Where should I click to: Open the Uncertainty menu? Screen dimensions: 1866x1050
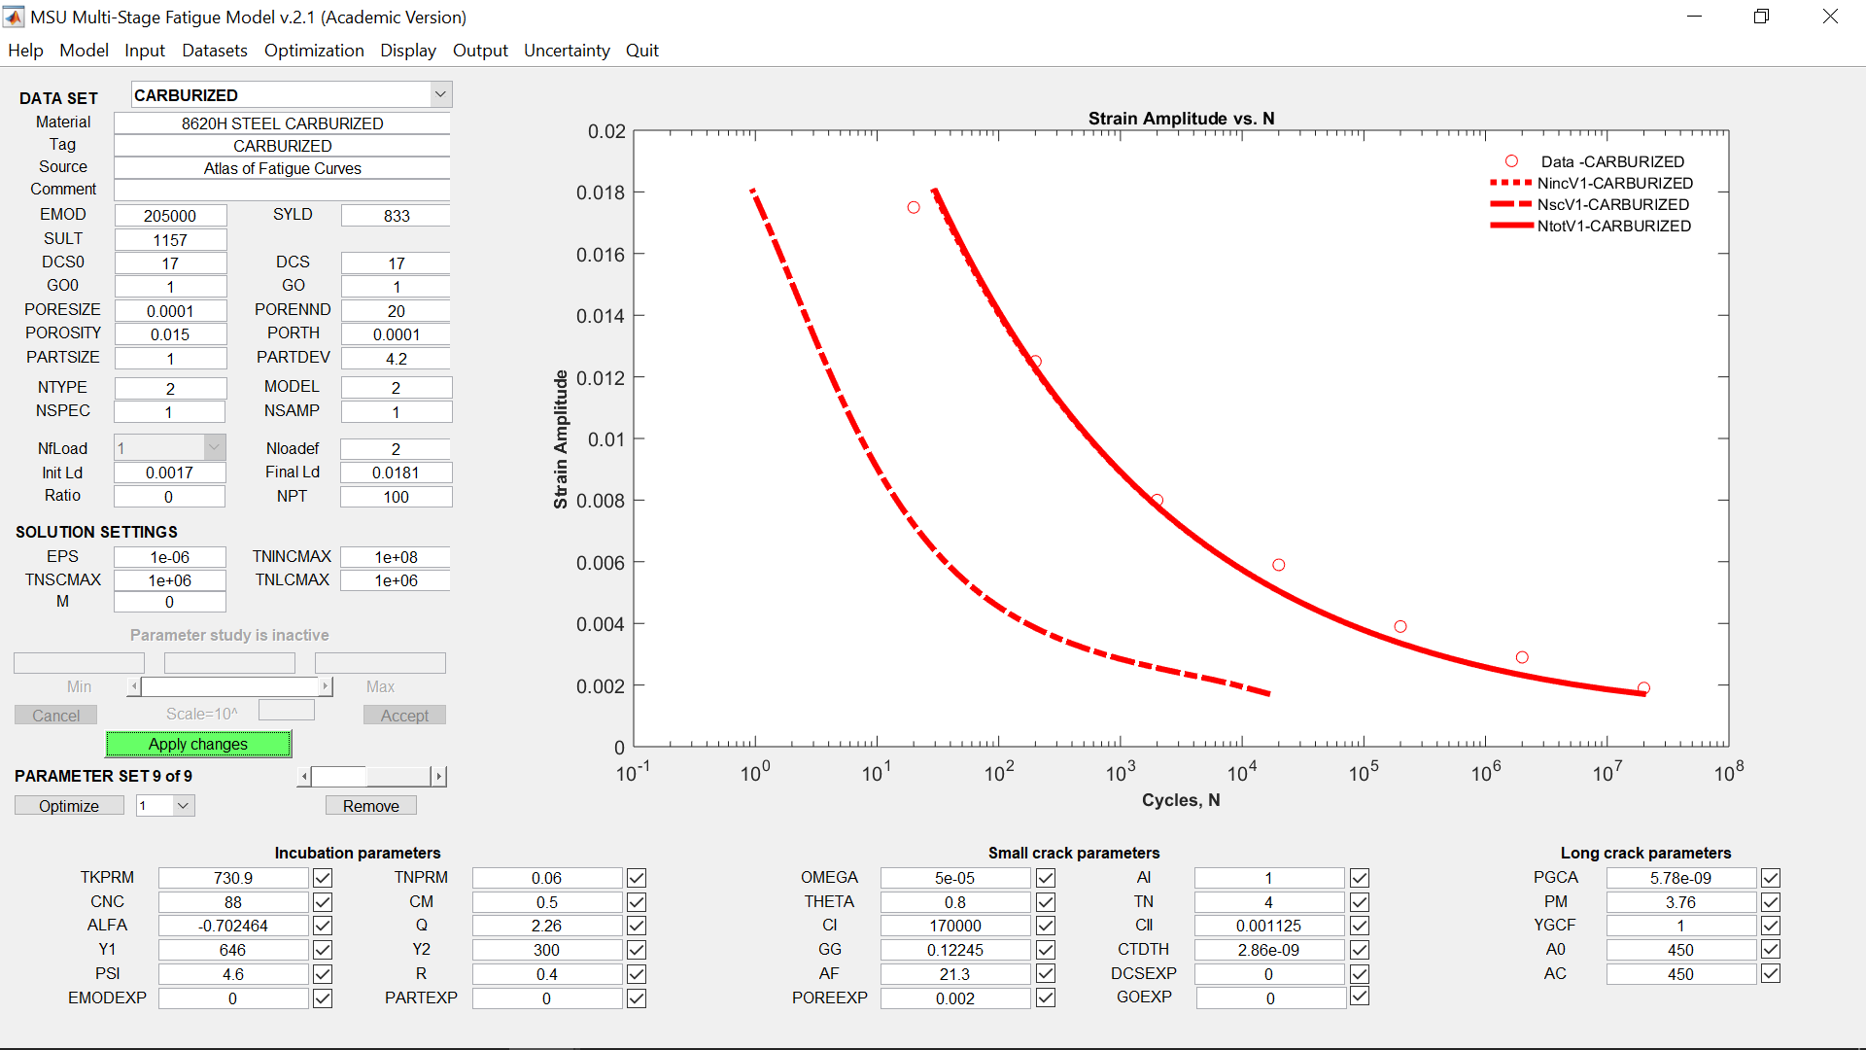567,51
